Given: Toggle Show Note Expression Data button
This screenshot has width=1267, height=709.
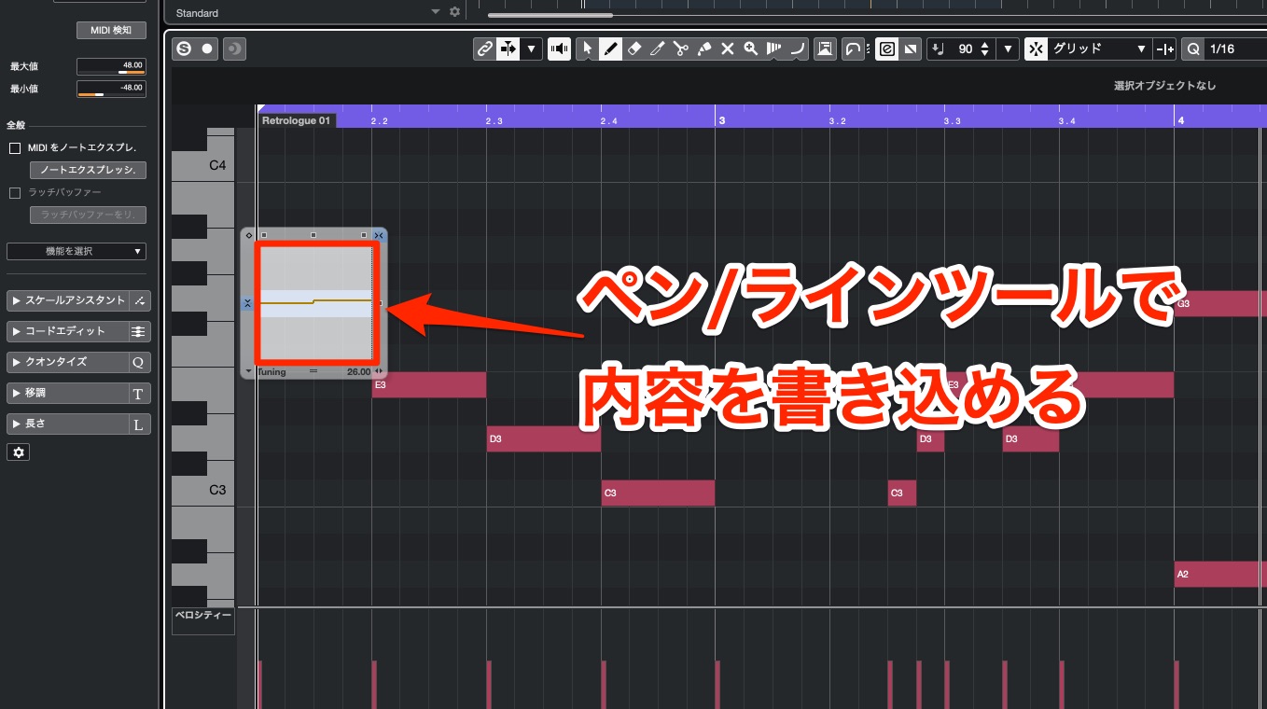Looking at the screenshot, I should (x=887, y=49).
